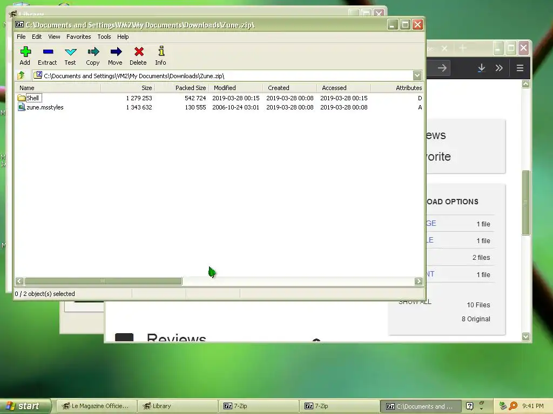Expand the address path dropdown
Viewport: 553px width, 414px height.
(417, 75)
